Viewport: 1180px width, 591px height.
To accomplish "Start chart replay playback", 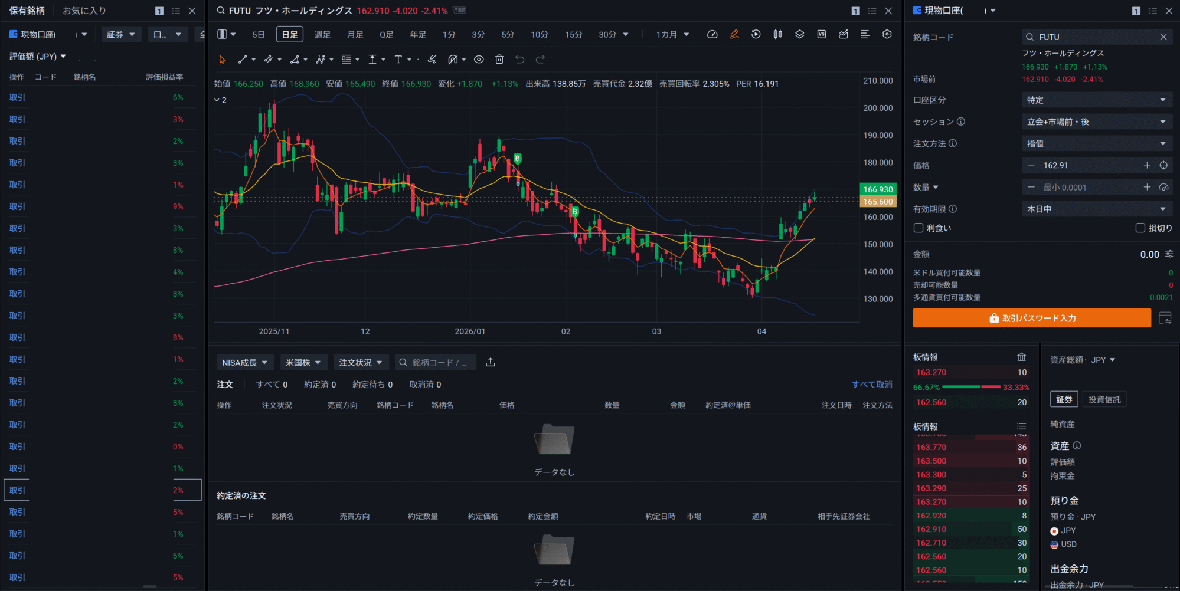I will coord(756,34).
